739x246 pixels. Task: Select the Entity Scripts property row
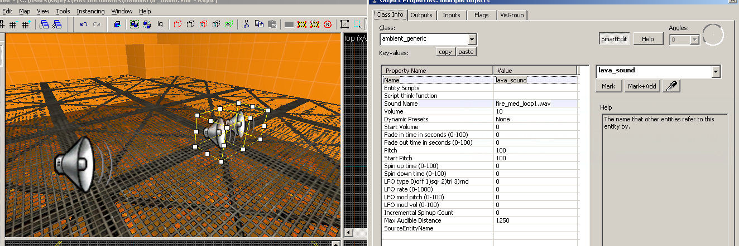pyautogui.click(x=480, y=88)
